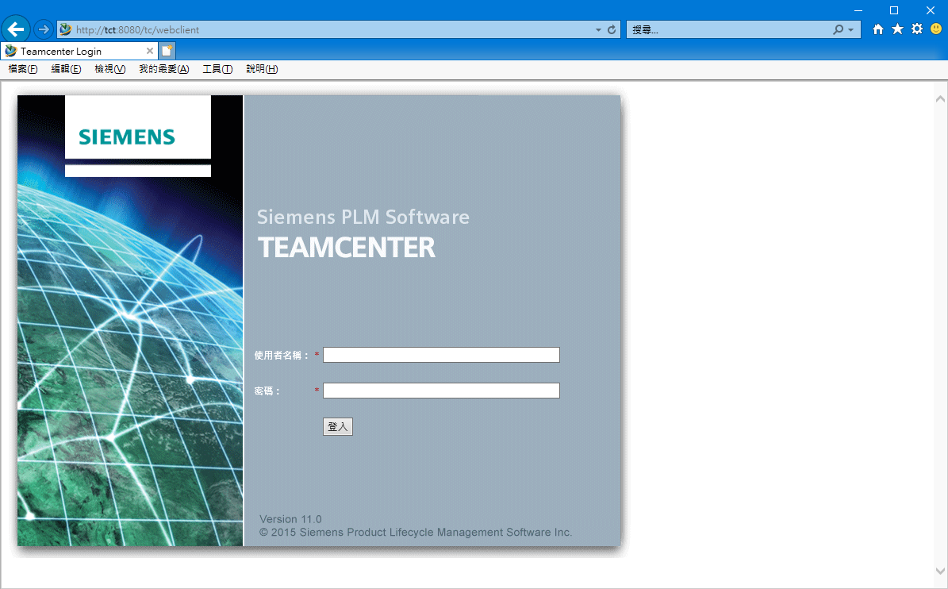Close the browser window
Image resolution: width=948 pixels, height=589 pixels.
click(931, 10)
